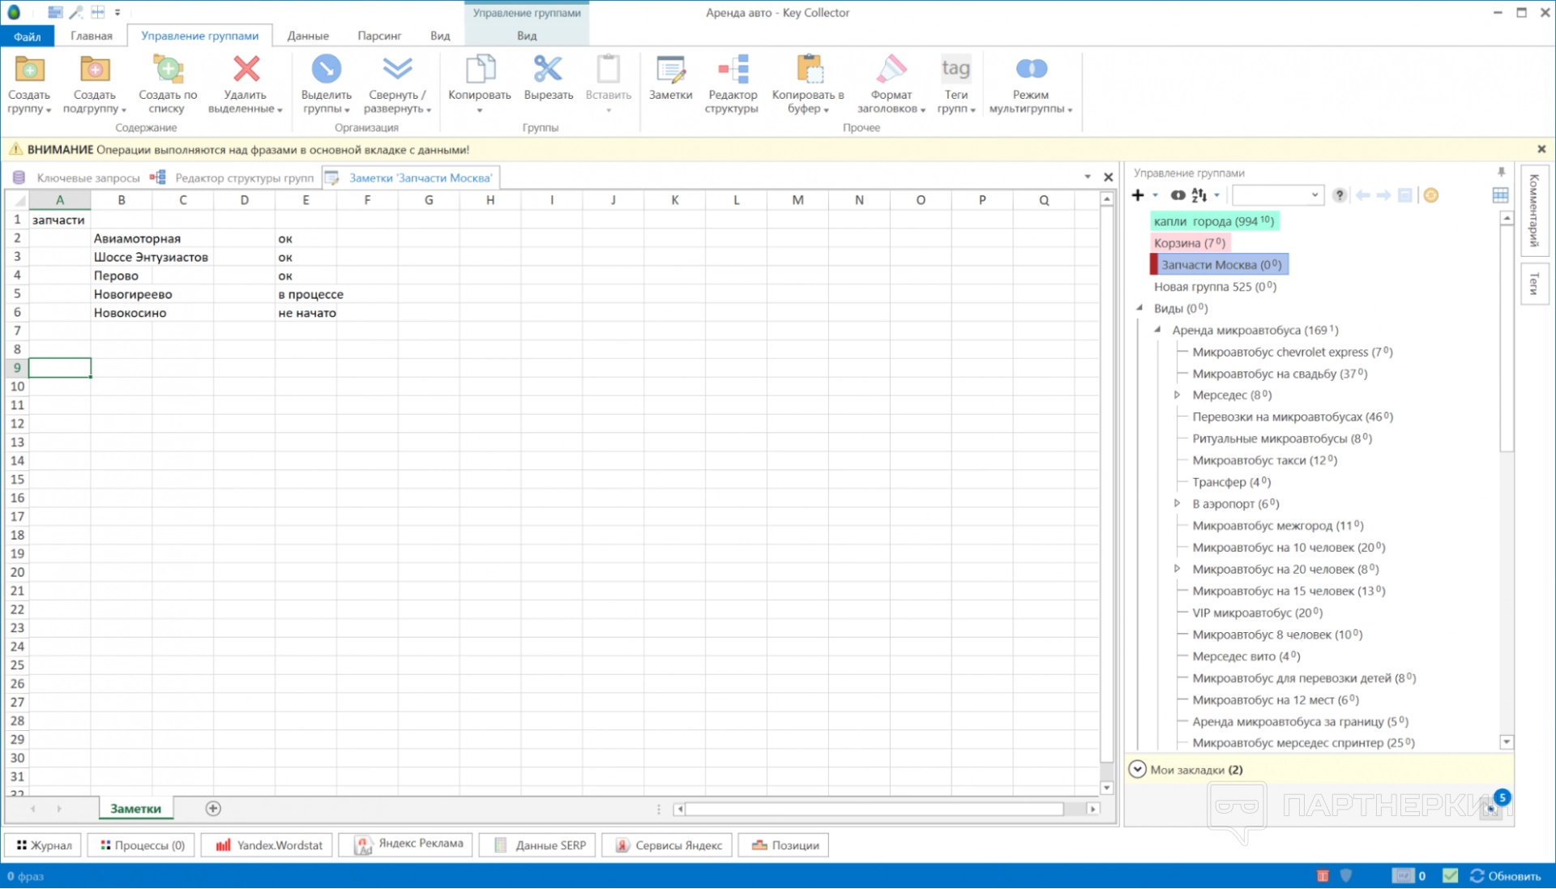Image resolution: width=1556 pixels, height=889 pixels.
Task: Expand Мои закладки section
Action: 1138,770
